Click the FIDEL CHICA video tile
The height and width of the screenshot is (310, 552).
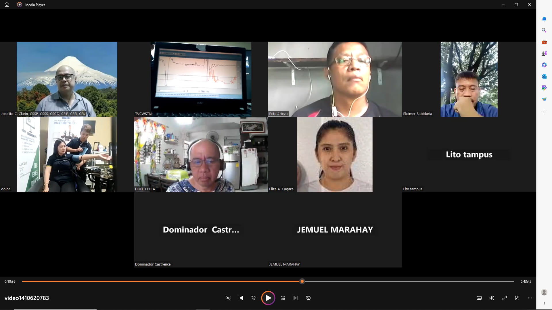pos(201,154)
